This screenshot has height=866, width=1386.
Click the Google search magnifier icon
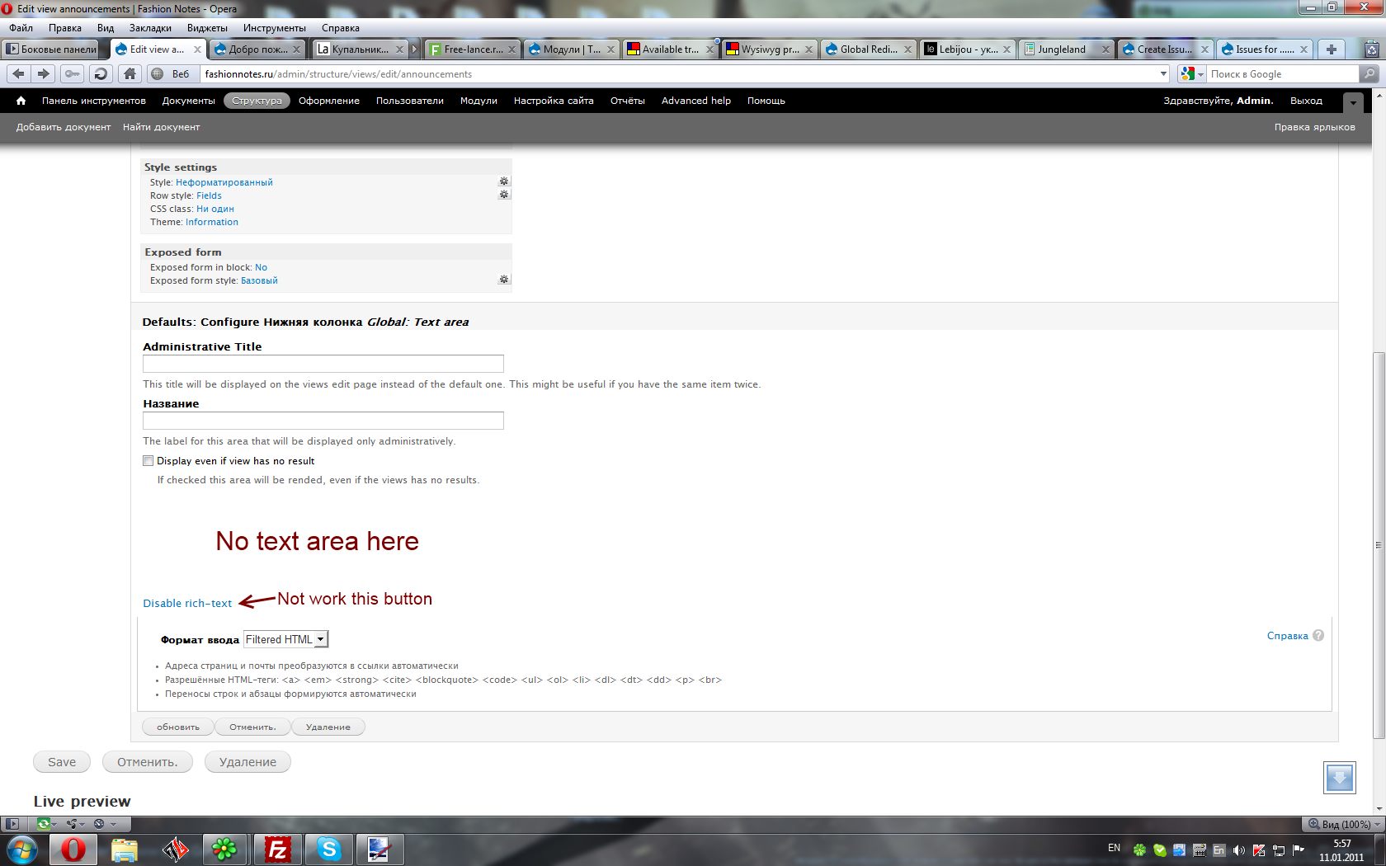pyautogui.click(x=1369, y=73)
